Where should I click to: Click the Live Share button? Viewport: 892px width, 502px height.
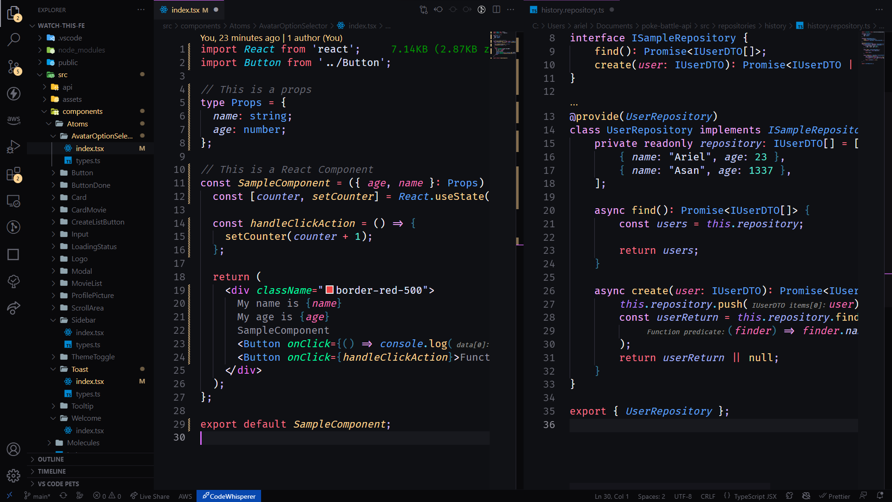coord(150,496)
